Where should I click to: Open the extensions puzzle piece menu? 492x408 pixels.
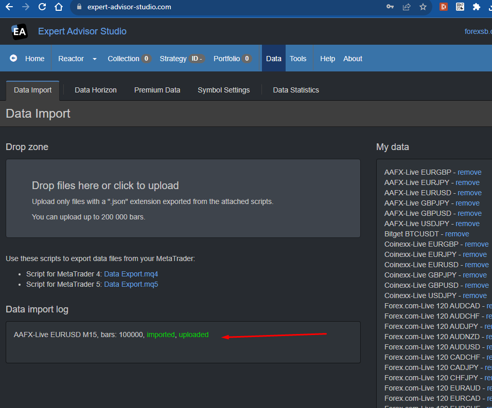coord(477,7)
